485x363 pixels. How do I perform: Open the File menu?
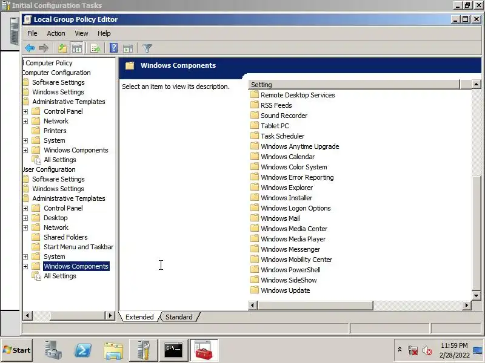tap(32, 33)
